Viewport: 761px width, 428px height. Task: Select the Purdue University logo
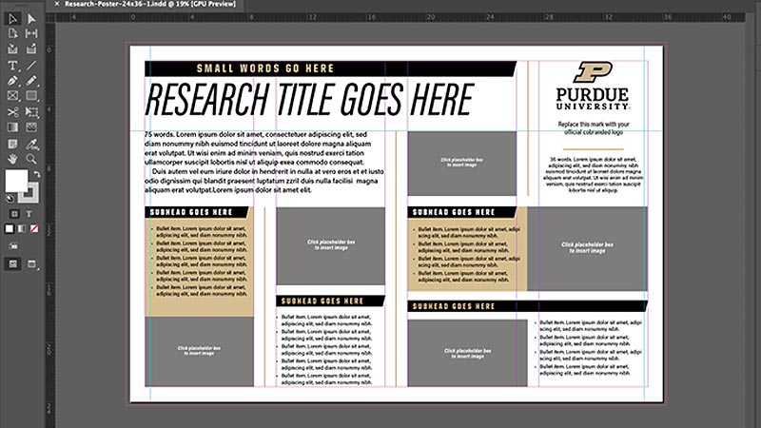(593, 86)
